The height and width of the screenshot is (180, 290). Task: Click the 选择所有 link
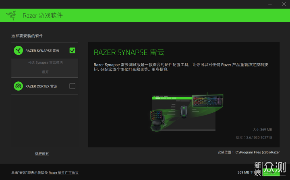pyautogui.click(x=42, y=153)
